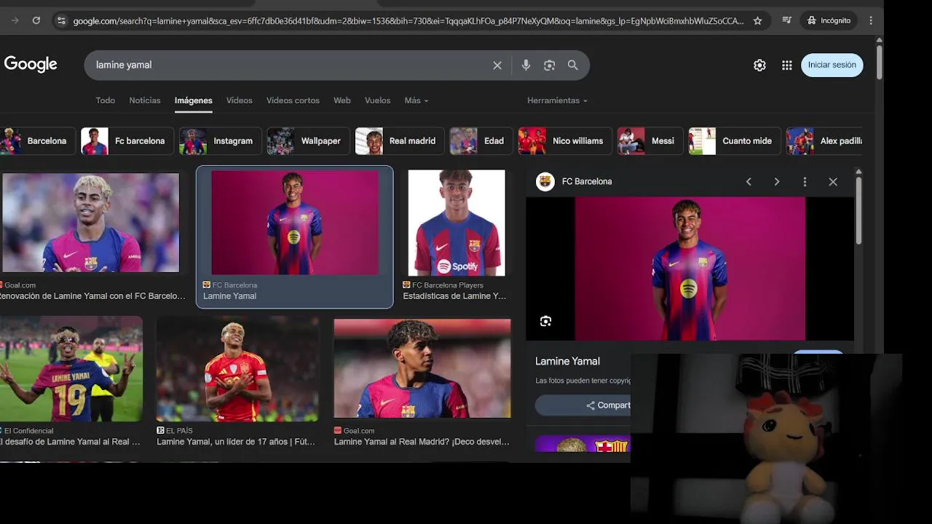Click the URL address bar
The image size is (932, 524).
tap(408, 20)
